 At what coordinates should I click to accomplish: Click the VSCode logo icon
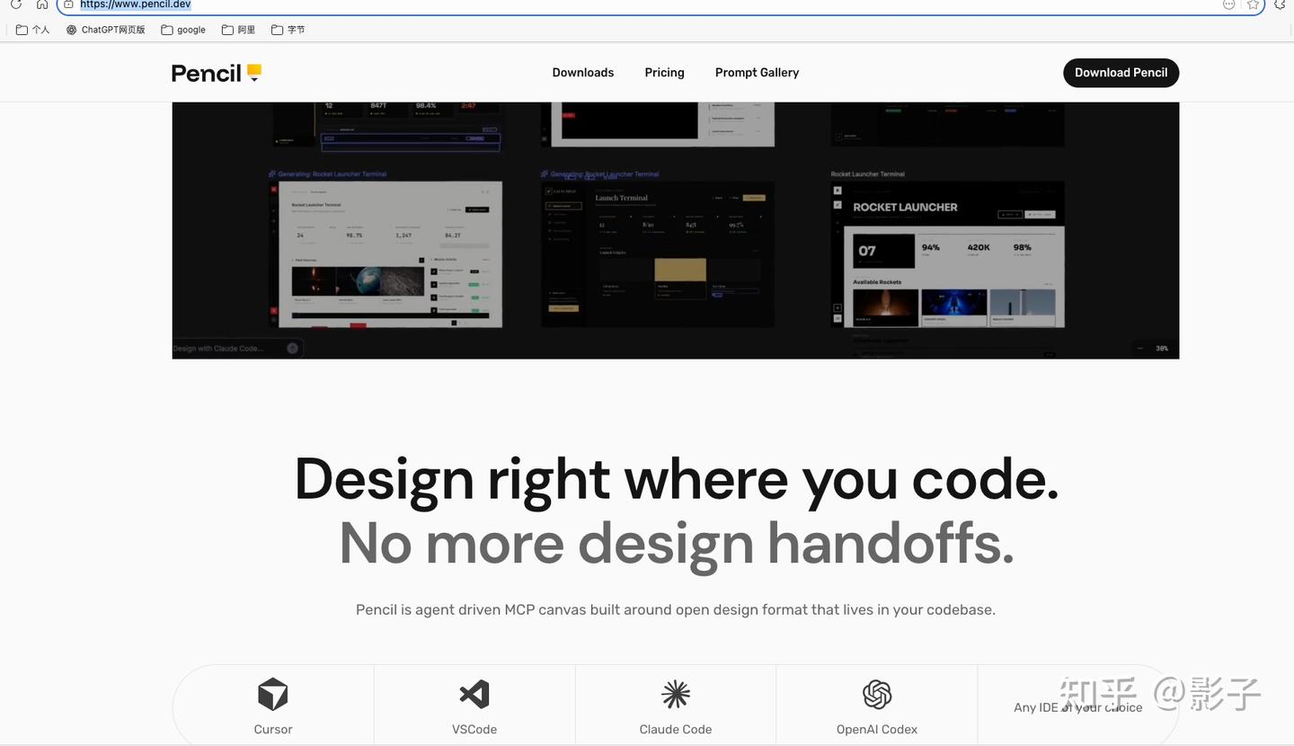click(474, 695)
